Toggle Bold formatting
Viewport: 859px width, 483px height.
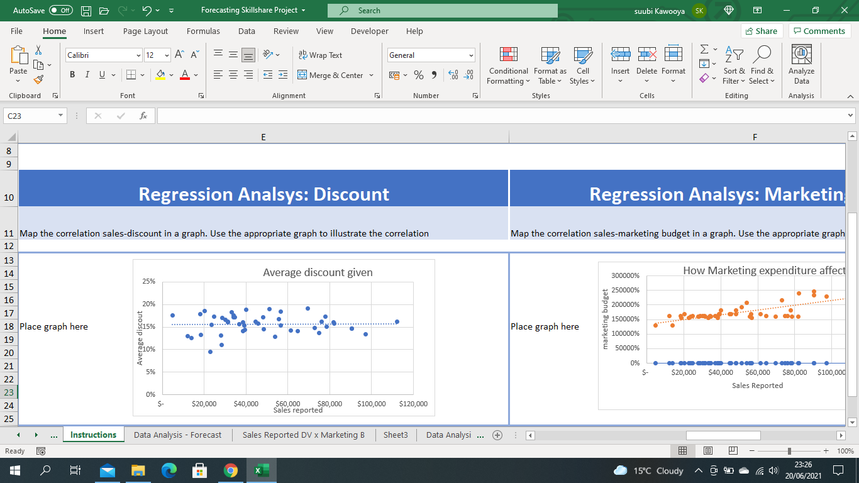(72, 75)
